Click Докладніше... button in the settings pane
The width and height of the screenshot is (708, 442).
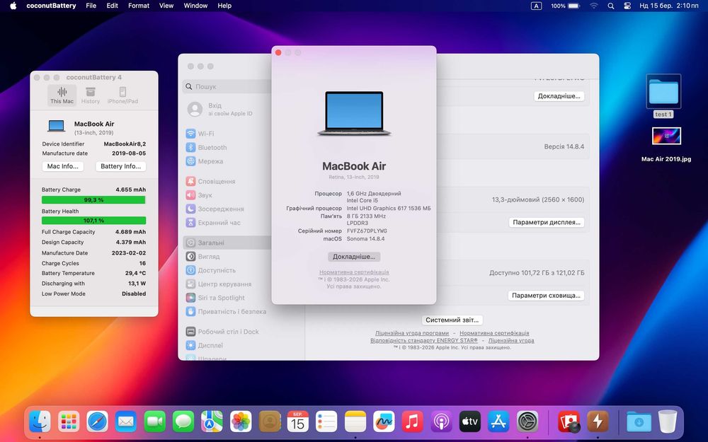click(559, 96)
